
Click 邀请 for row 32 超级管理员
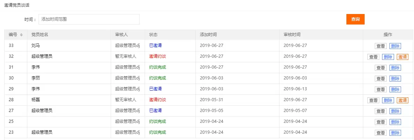pos(402,57)
